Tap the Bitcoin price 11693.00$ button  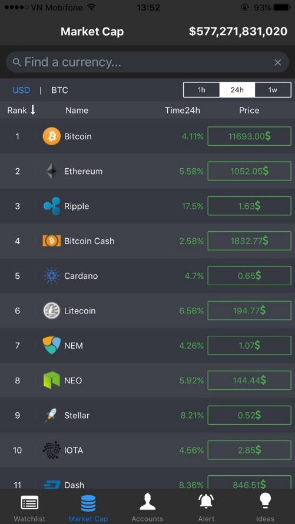click(250, 136)
